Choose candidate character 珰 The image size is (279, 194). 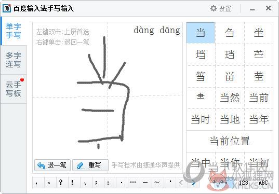tap(230, 54)
